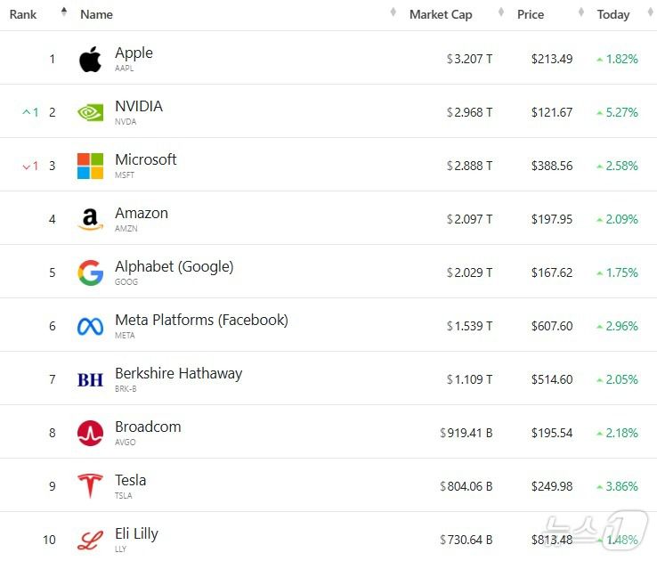Open the Meta Platforms (Facebook) link
The height and width of the screenshot is (561, 657).
click(201, 321)
